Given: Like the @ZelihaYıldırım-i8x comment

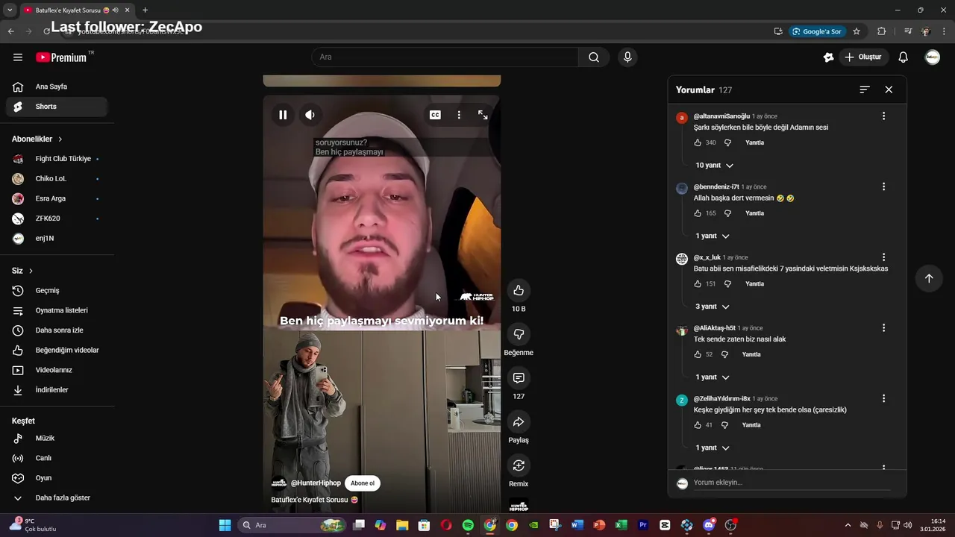Looking at the screenshot, I should [698, 425].
